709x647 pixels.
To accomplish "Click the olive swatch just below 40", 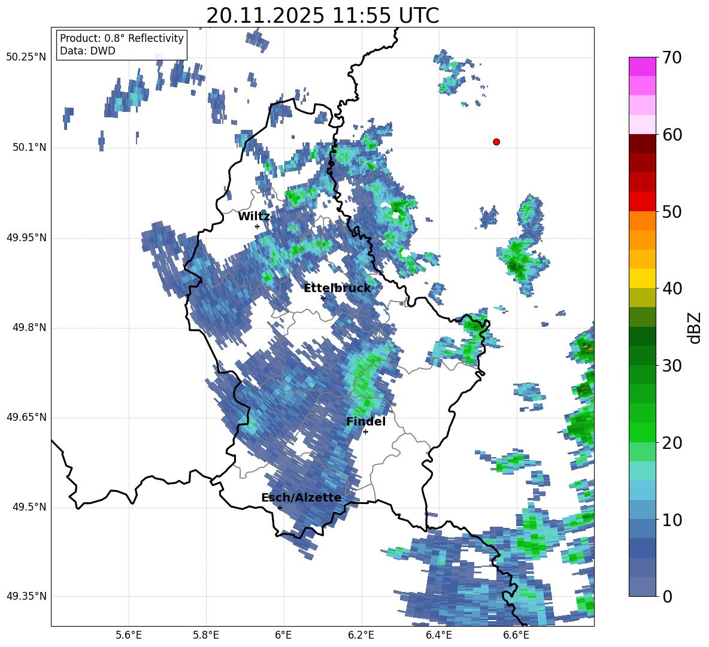I will click(642, 297).
